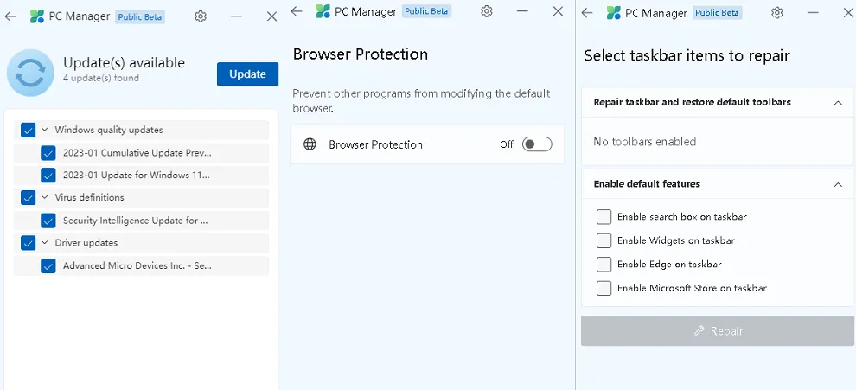The width and height of the screenshot is (856, 390).
Task: Turn on the Browser Protection switch
Action: [x=536, y=144]
